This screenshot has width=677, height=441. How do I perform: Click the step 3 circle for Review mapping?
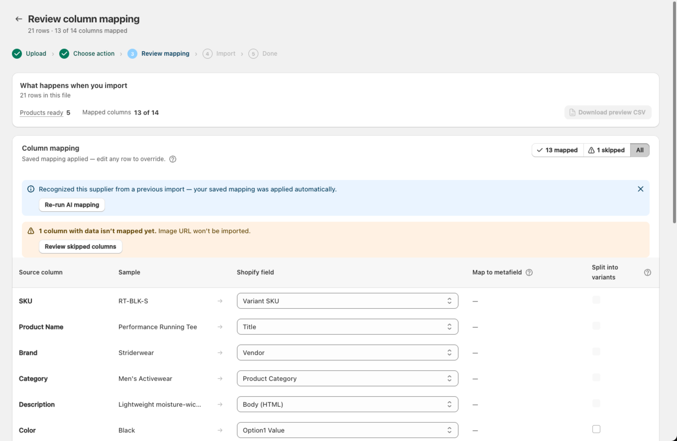point(132,54)
